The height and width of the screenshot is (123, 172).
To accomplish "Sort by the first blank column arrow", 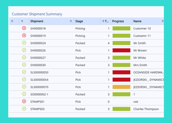I will click(x=12, y=21).
